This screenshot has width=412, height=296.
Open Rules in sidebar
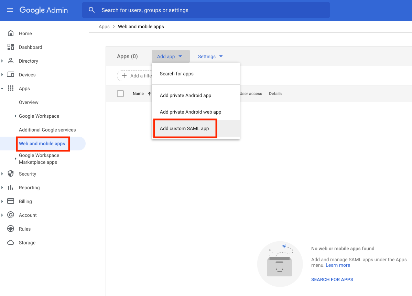click(25, 229)
